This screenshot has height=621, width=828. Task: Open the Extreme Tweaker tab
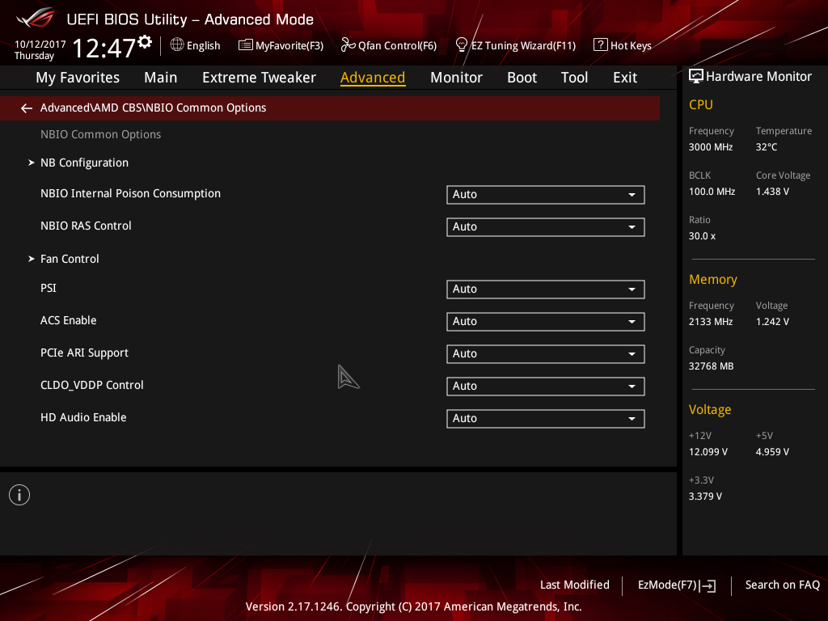point(259,78)
